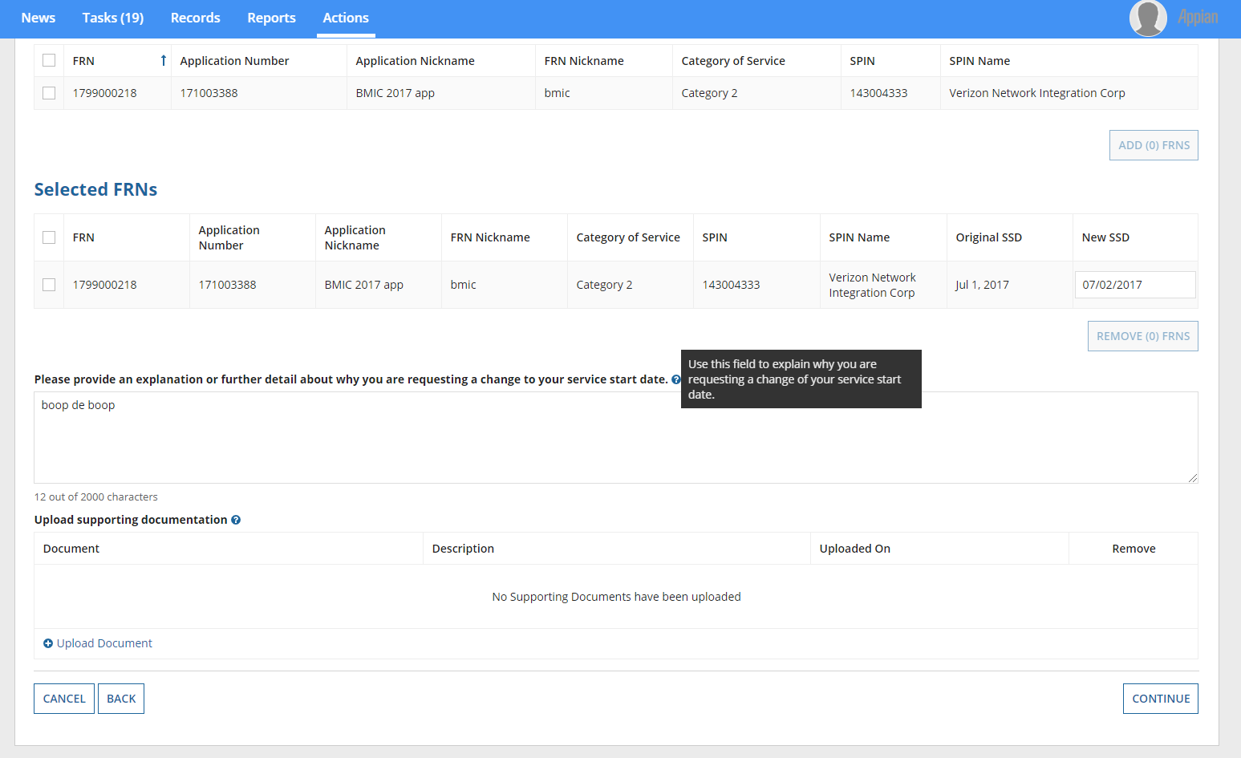
Task: Go back using the BACK button
Action: click(x=121, y=699)
